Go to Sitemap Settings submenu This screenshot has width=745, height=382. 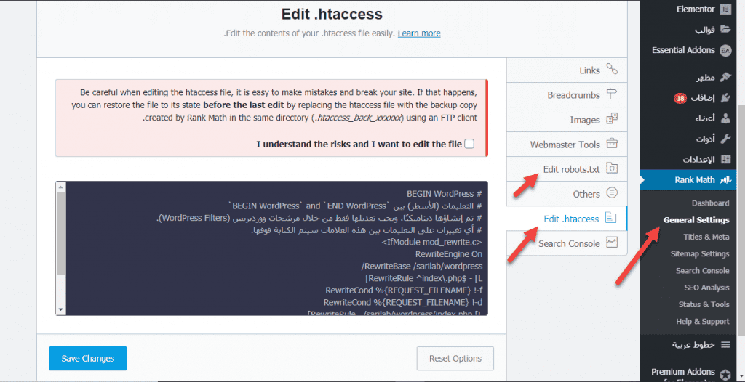pos(700,253)
